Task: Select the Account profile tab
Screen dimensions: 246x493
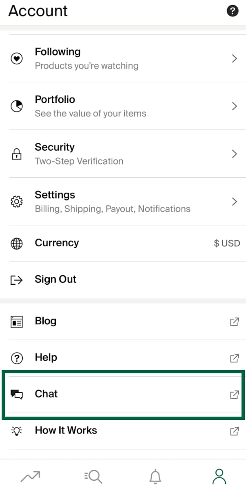Action: tap(219, 476)
